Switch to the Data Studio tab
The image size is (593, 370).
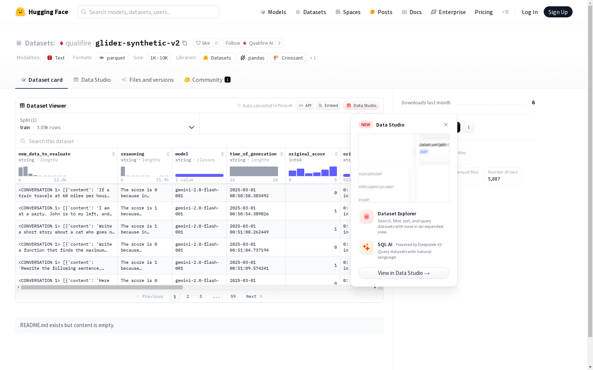point(92,80)
